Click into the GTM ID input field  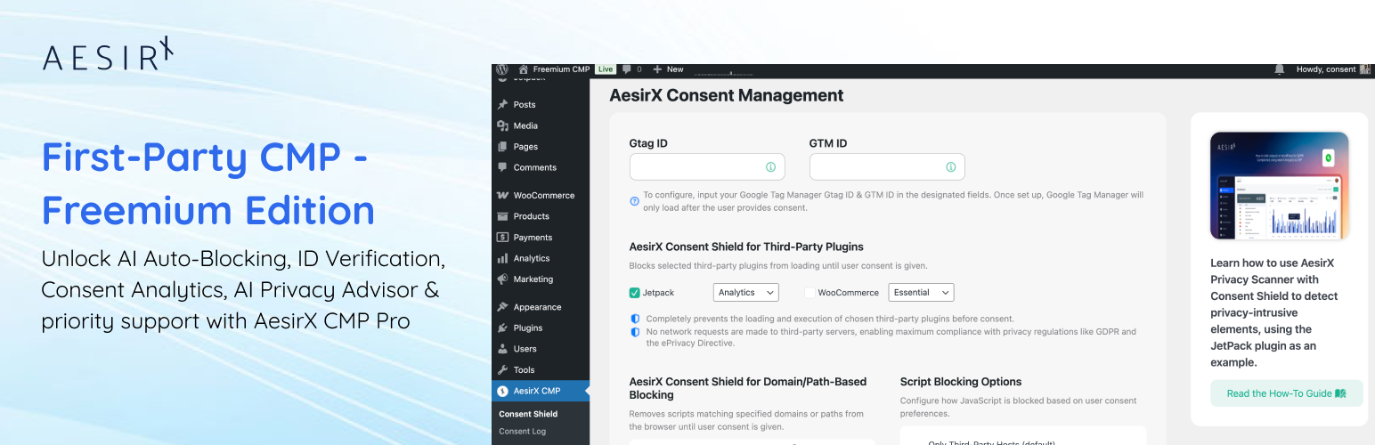[x=887, y=167]
